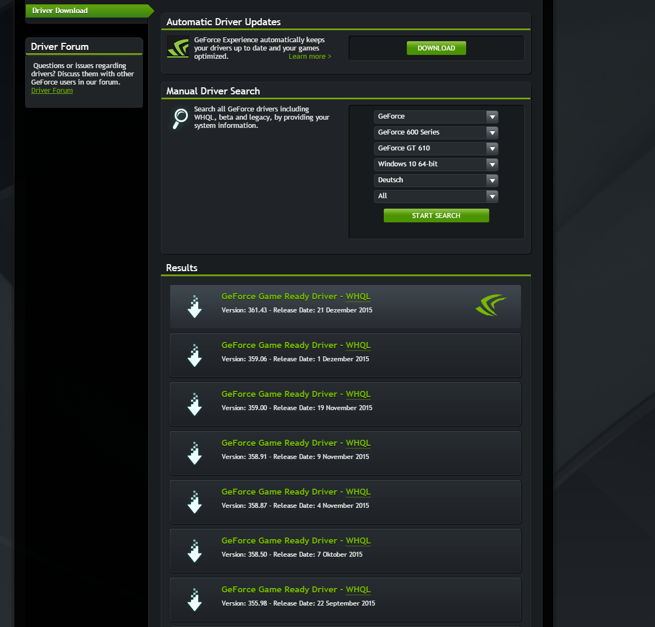Open driver title link for version 359.06
The height and width of the screenshot is (627, 655).
point(296,345)
